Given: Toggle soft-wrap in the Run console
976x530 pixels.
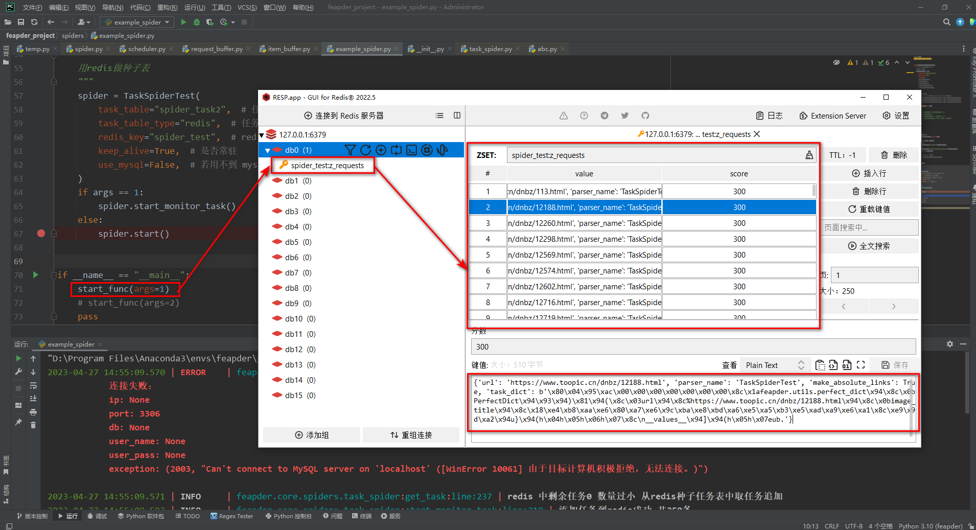Looking at the screenshot, I should coord(33,386).
